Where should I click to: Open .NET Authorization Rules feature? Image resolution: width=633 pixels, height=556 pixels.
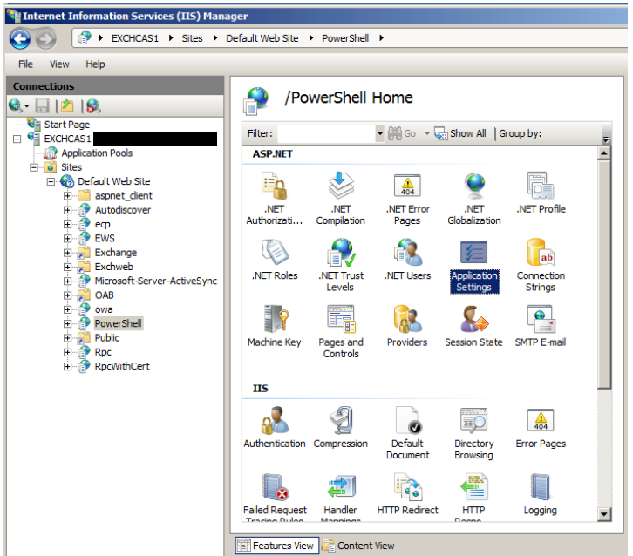pos(275,198)
